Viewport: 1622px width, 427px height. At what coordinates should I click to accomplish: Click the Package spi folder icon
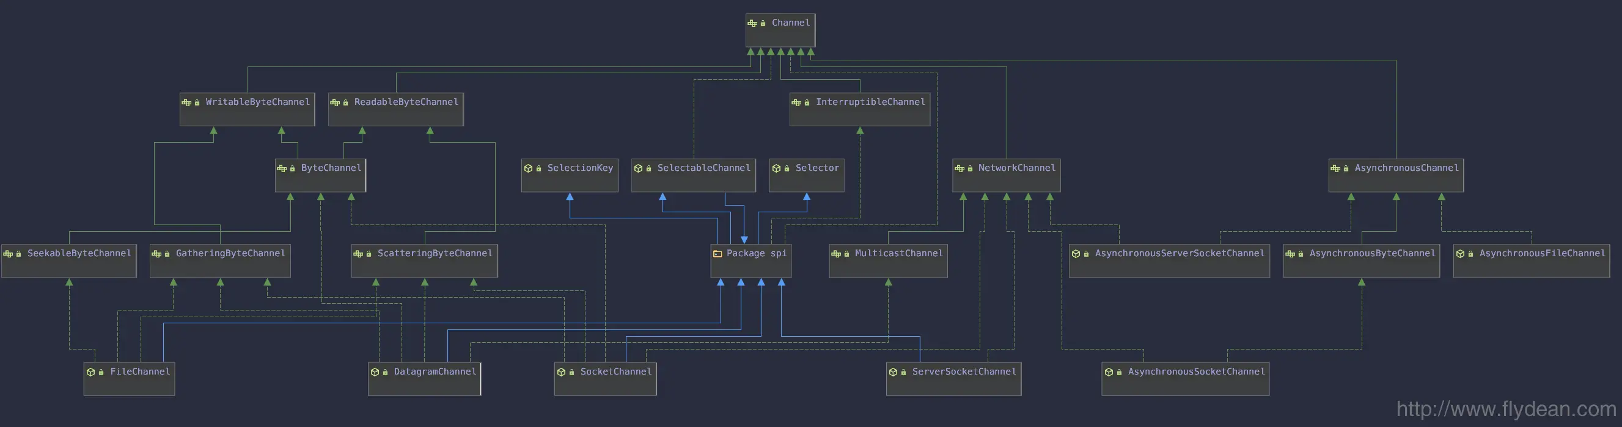(717, 254)
